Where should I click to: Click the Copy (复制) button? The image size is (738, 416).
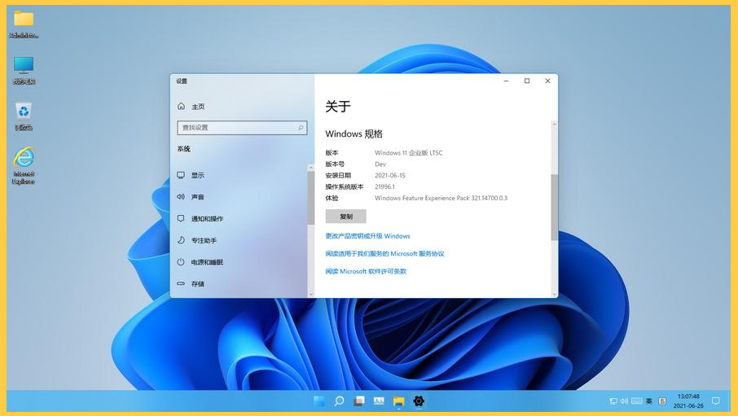tap(346, 217)
